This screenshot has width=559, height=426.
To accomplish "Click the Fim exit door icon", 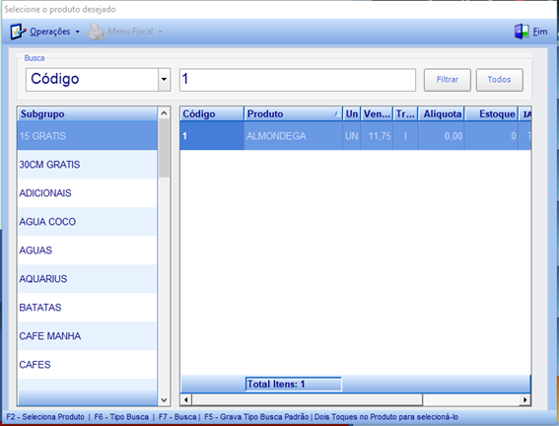I will click(x=522, y=32).
